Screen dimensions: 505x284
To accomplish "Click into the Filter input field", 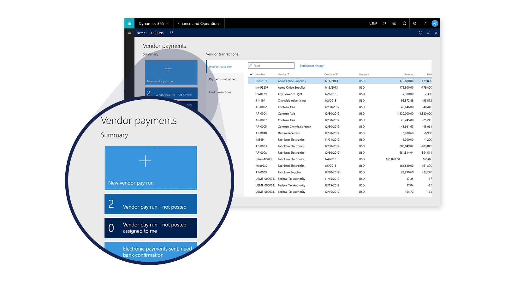I will coord(271,66).
